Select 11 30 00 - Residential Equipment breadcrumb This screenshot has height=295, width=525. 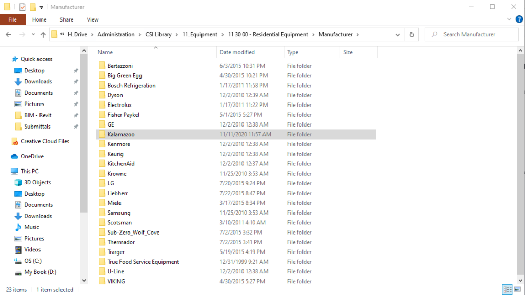pyautogui.click(x=268, y=34)
